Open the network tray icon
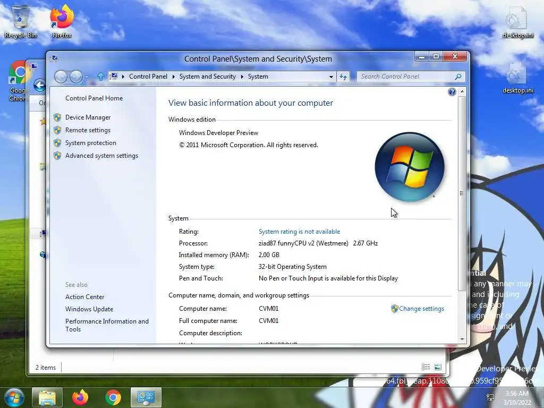This screenshot has width=544, height=408. point(490,397)
